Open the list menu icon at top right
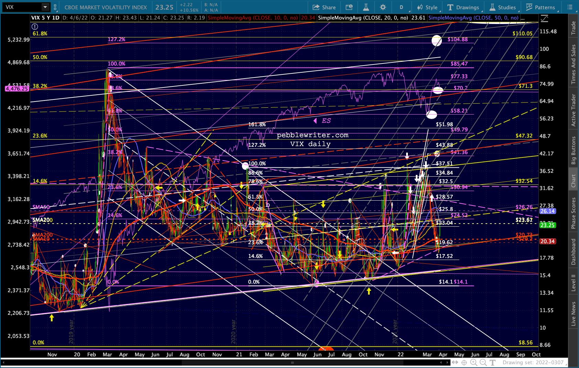 point(570,7)
